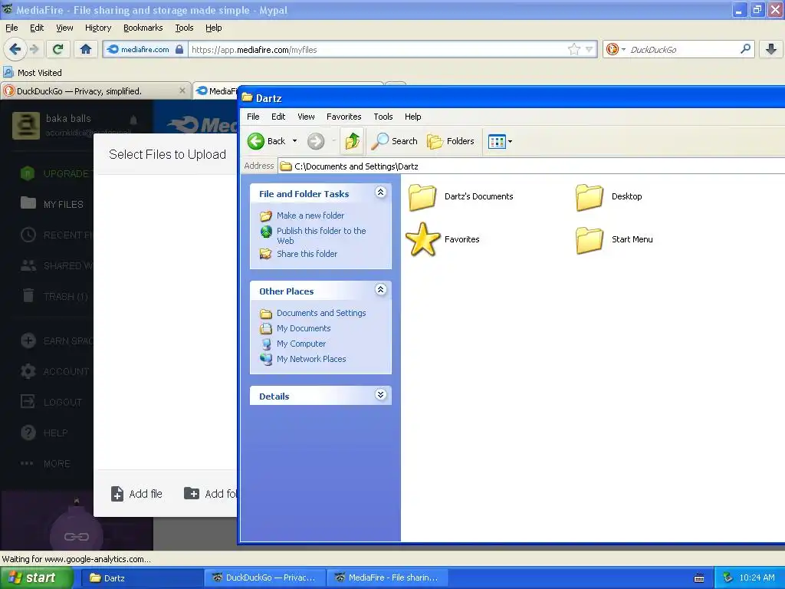Viewport: 785px width, 589px height.
Task: Go up one folder level
Action: click(x=353, y=141)
